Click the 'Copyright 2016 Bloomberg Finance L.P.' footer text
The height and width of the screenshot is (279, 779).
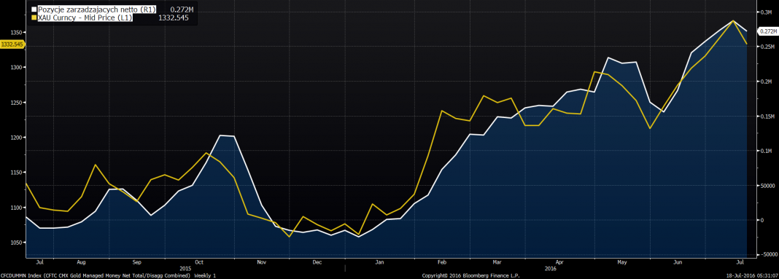[470, 275]
